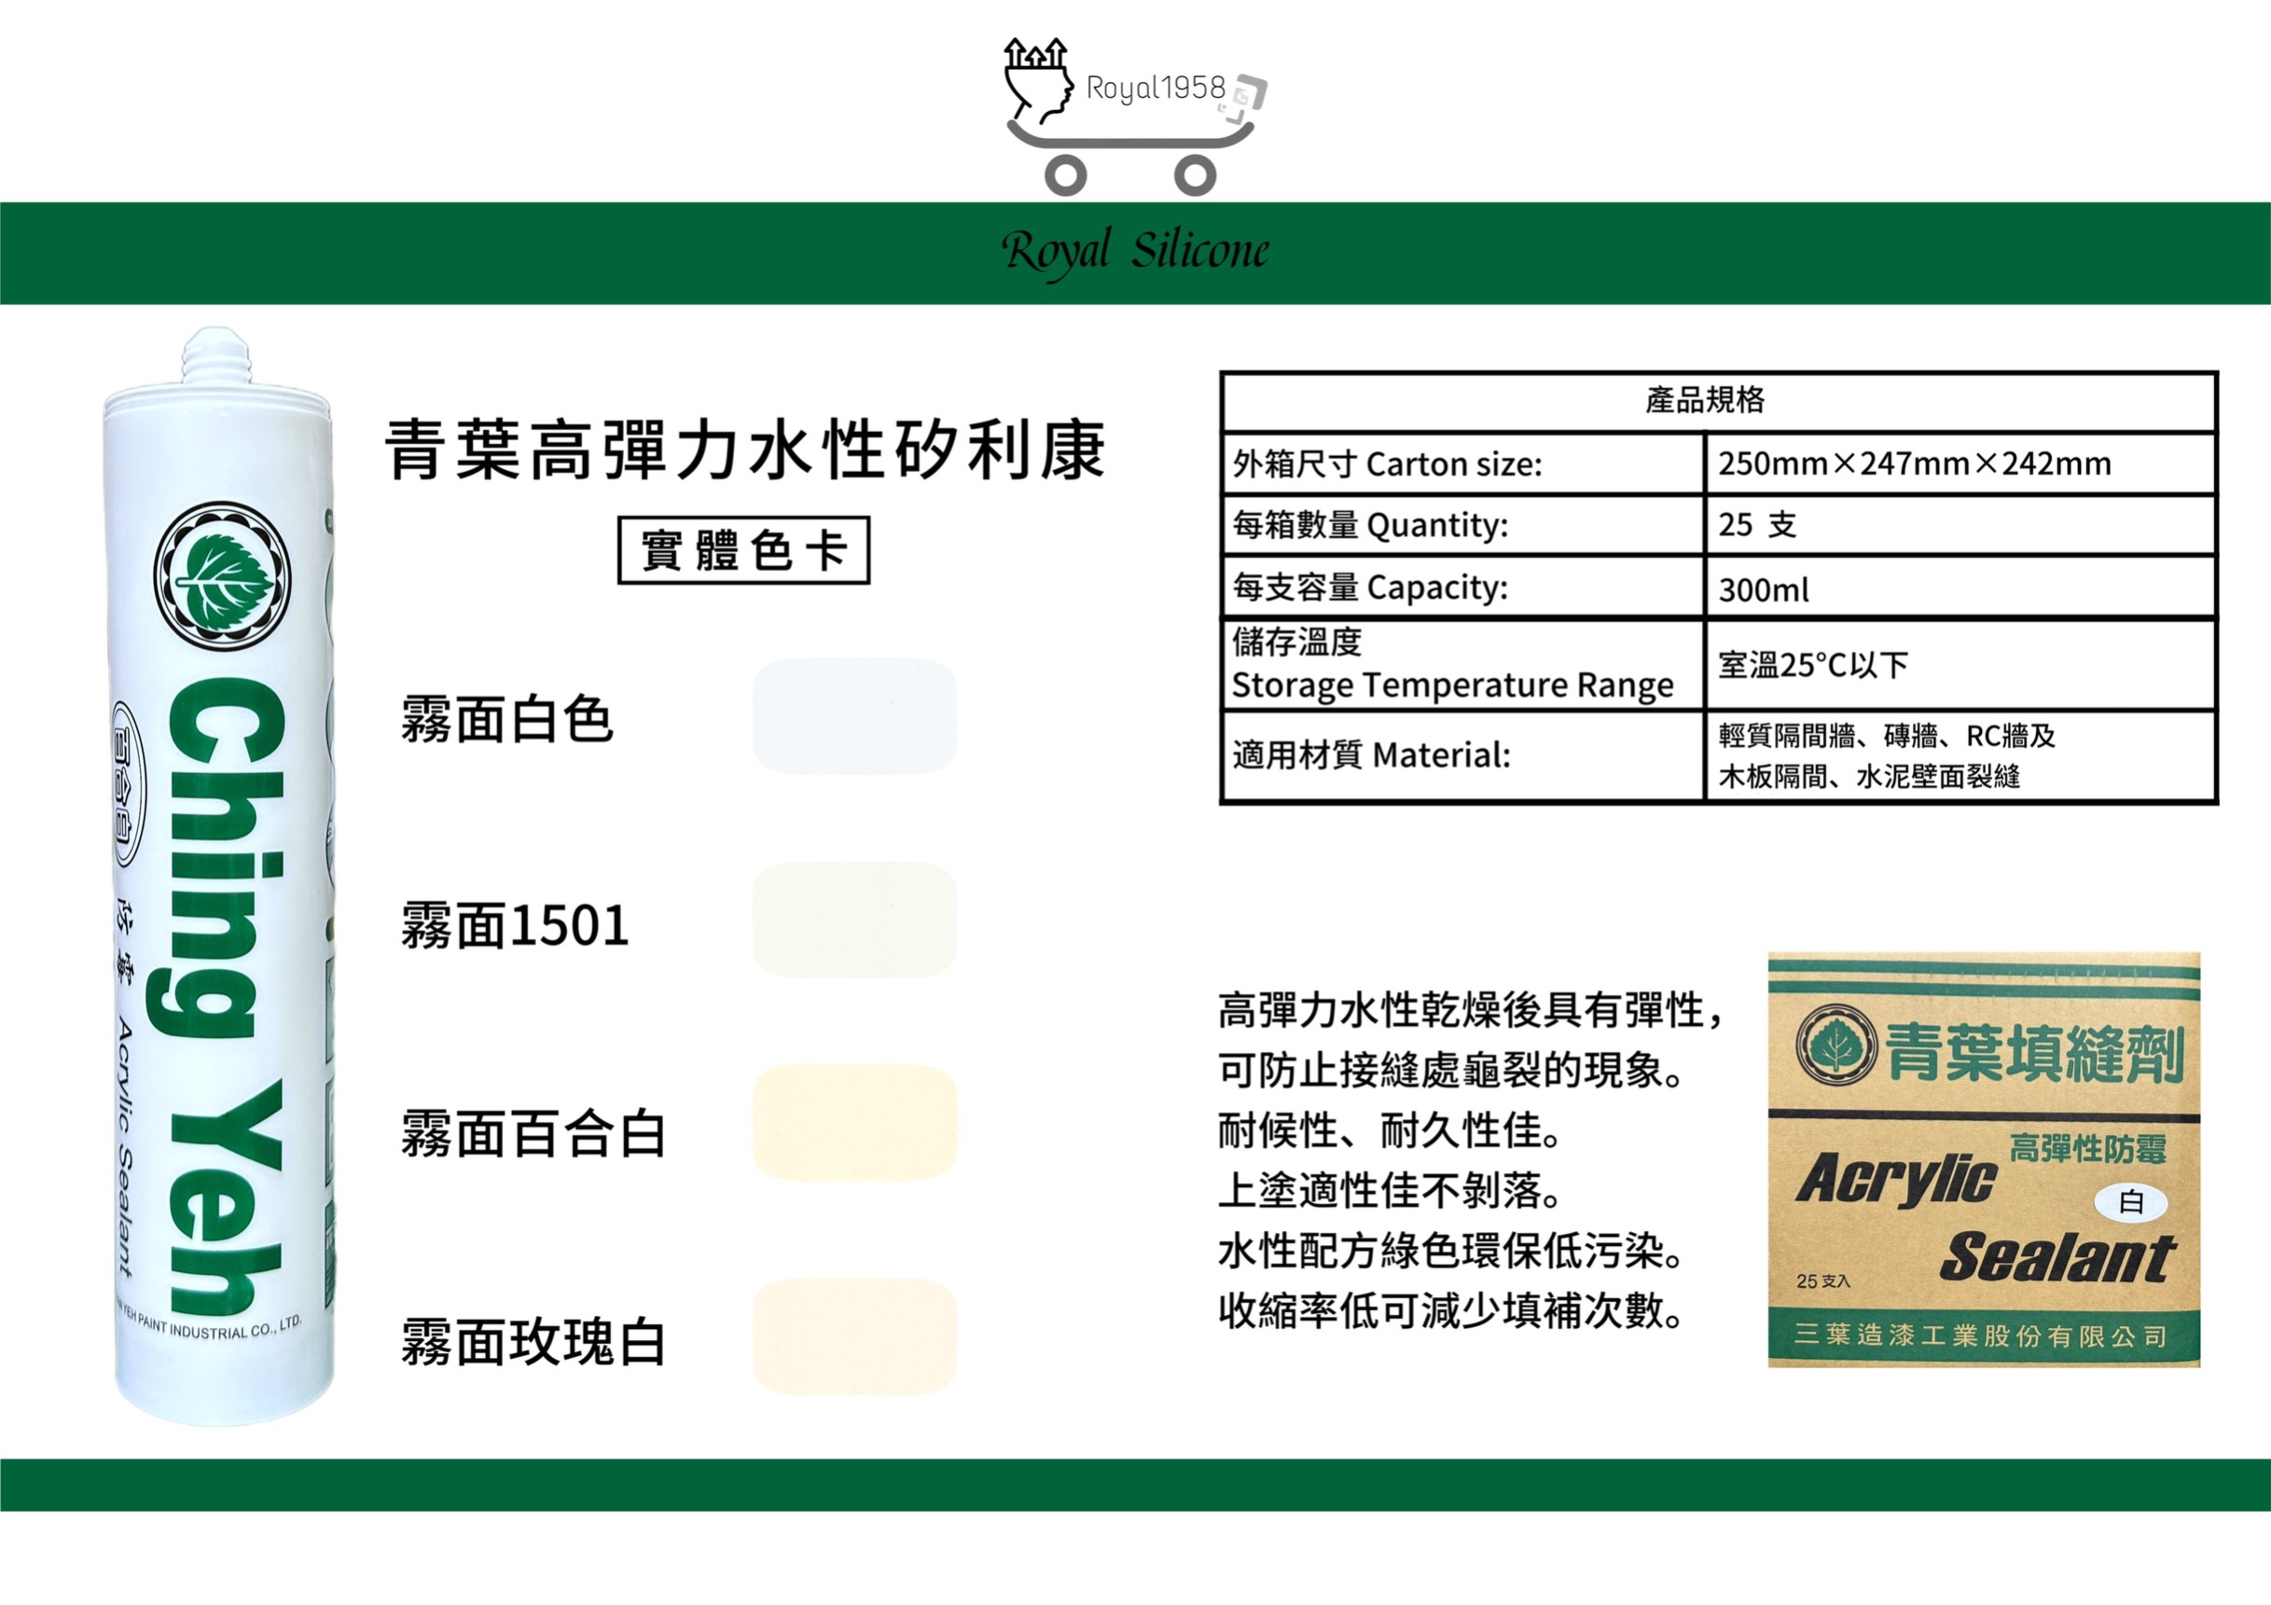Image resolution: width=2271 pixels, height=1605 pixels.
Task: Click the 每箱數量 Quantity cell
Action: tap(1464, 525)
